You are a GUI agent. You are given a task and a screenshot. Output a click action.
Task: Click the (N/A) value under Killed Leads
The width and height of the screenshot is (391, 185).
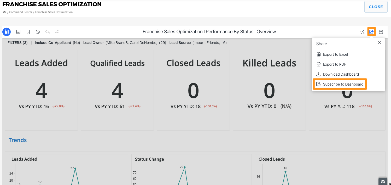286,106
